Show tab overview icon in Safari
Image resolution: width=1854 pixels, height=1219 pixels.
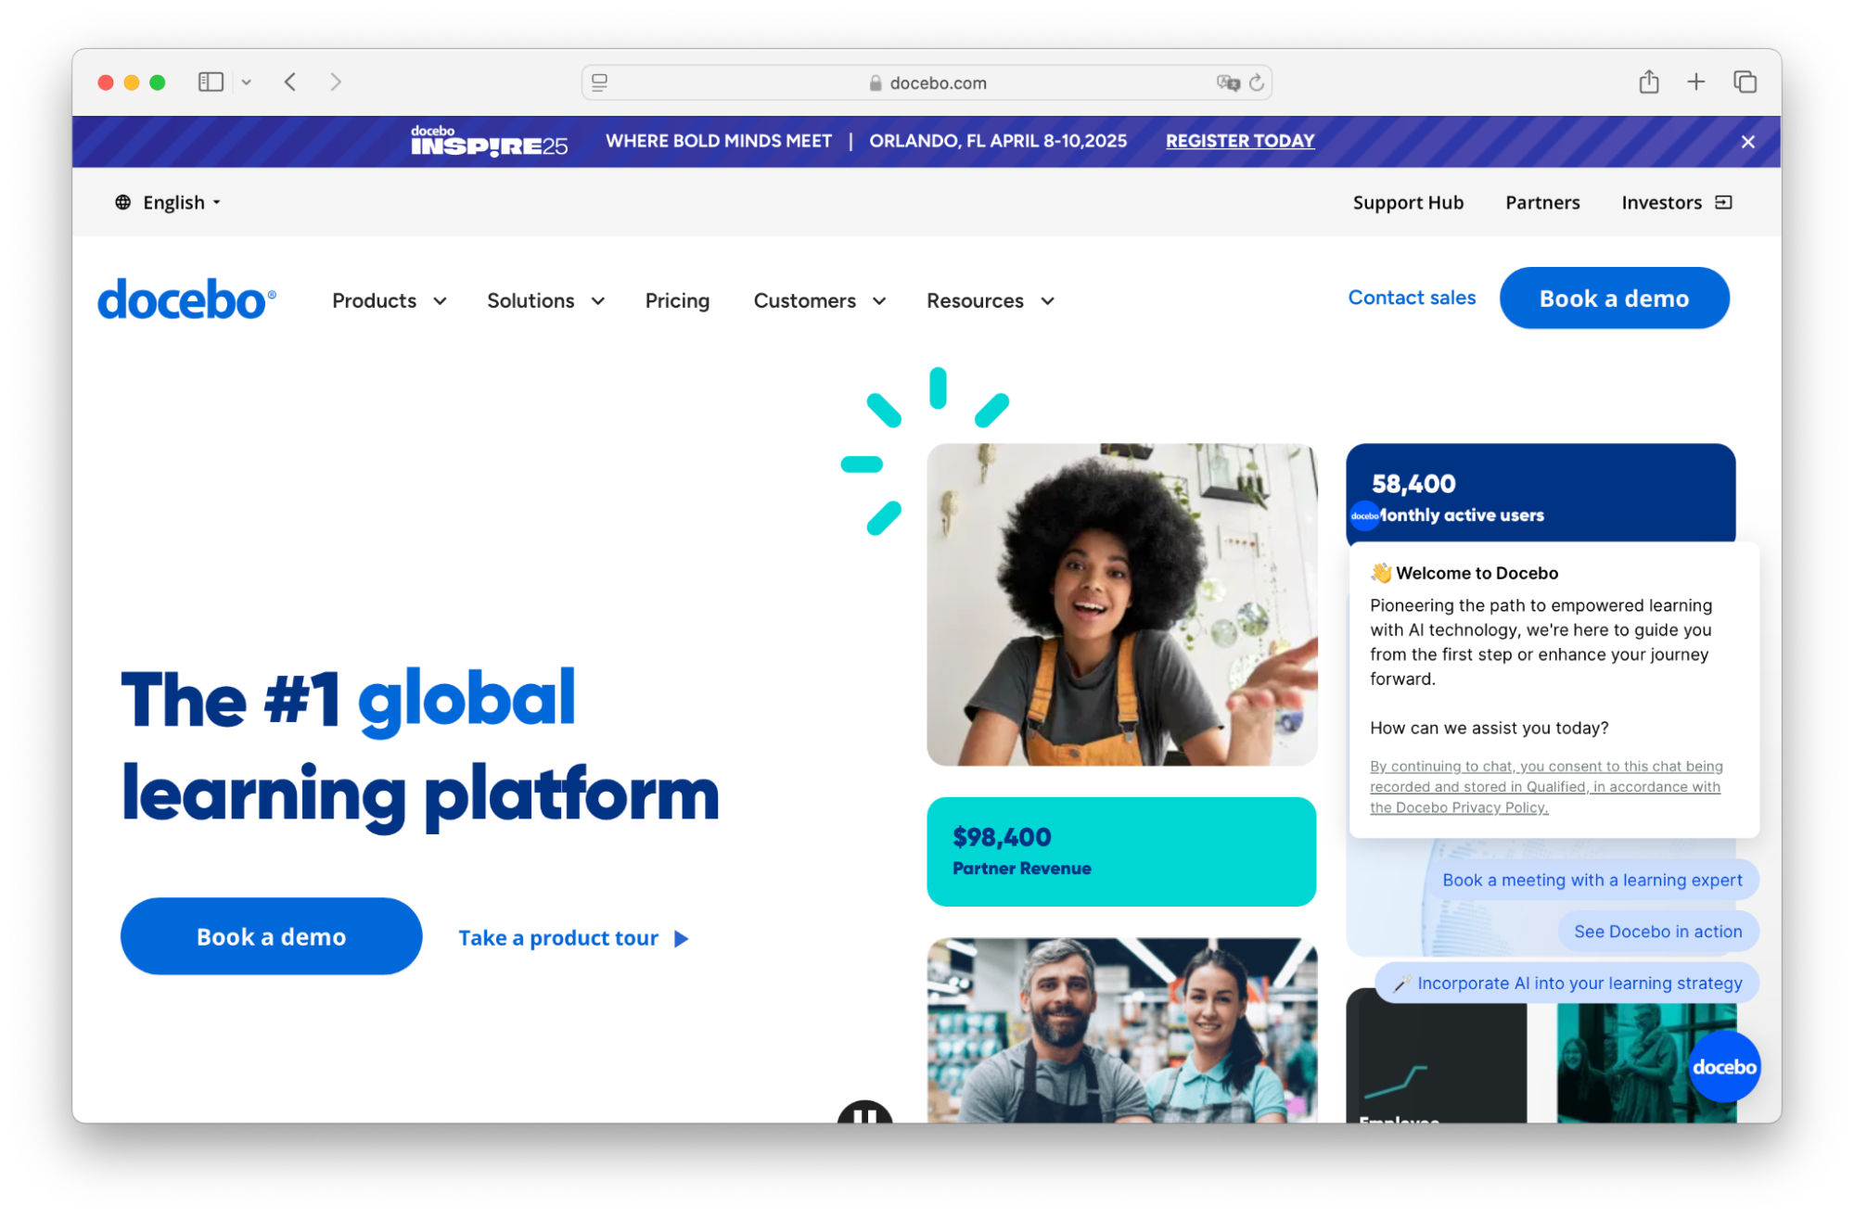pyautogui.click(x=1745, y=82)
